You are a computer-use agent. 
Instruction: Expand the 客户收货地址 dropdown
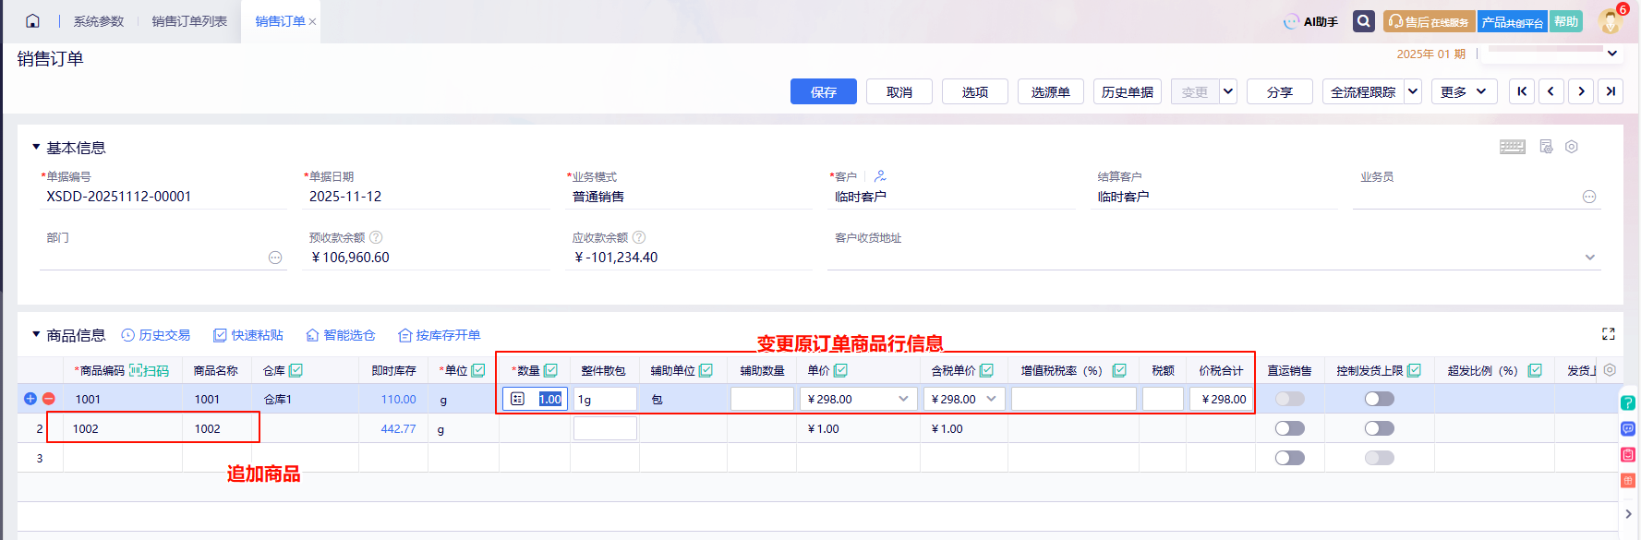pyautogui.click(x=1590, y=258)
